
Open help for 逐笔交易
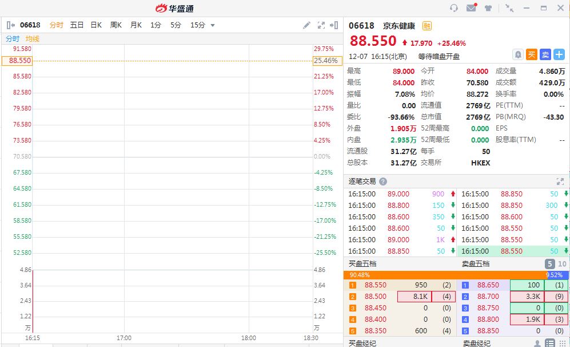(383, 182)
